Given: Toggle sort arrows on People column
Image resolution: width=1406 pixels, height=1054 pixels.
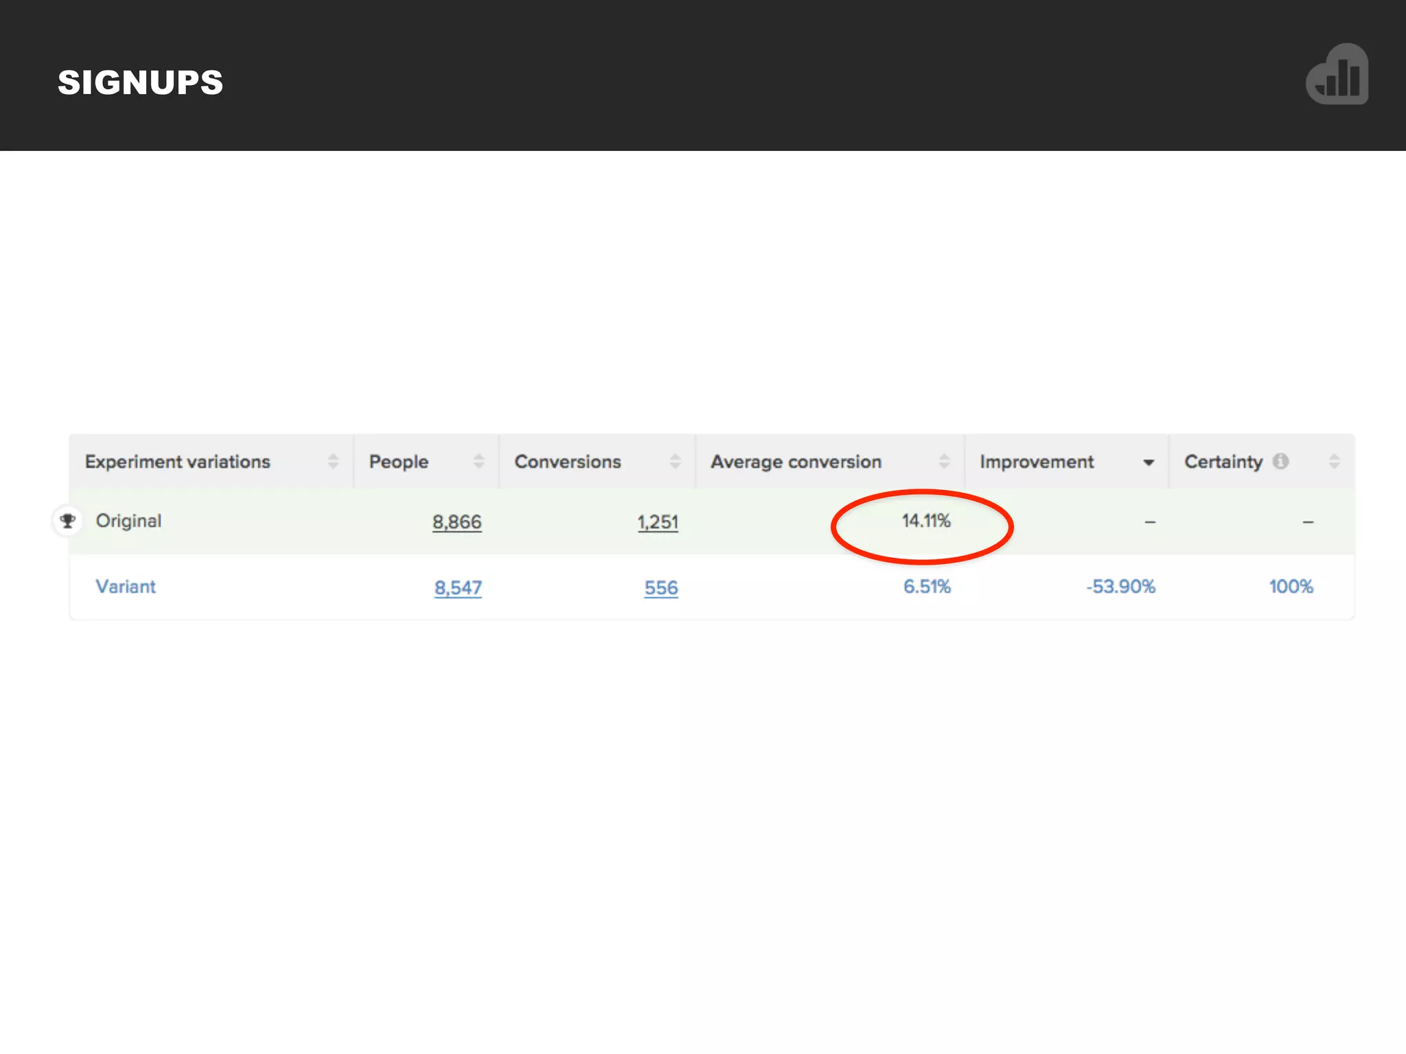Looking at the screenshot, I should [x=479, y=461].
